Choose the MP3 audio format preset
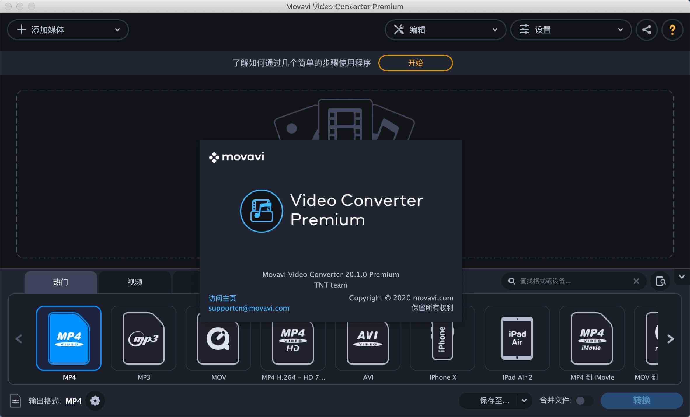The image size is (690, 417). 144,338
